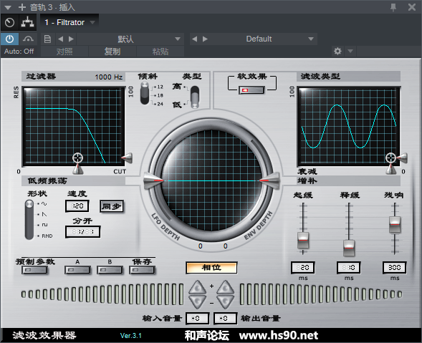This screenshot has width=422, height=343.
Task: Toggle the 相位 phase button
Action: click(x=211, y=268)
